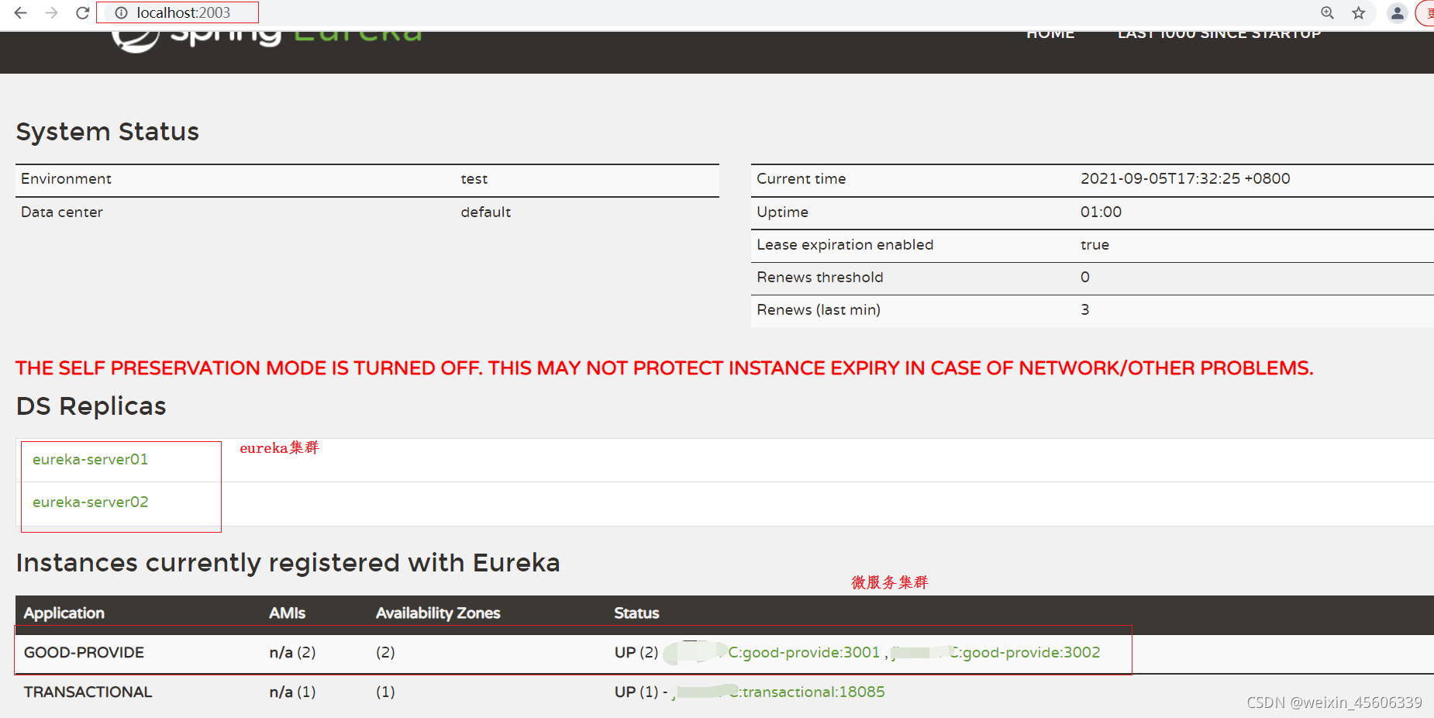
Task: Select the Lease expiration enabled value 'true'
Action: pyautogui.click(x=1094, y=245)
